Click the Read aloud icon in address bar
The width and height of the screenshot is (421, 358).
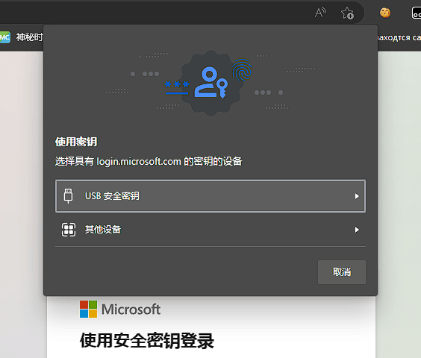[x=320, y=13]
